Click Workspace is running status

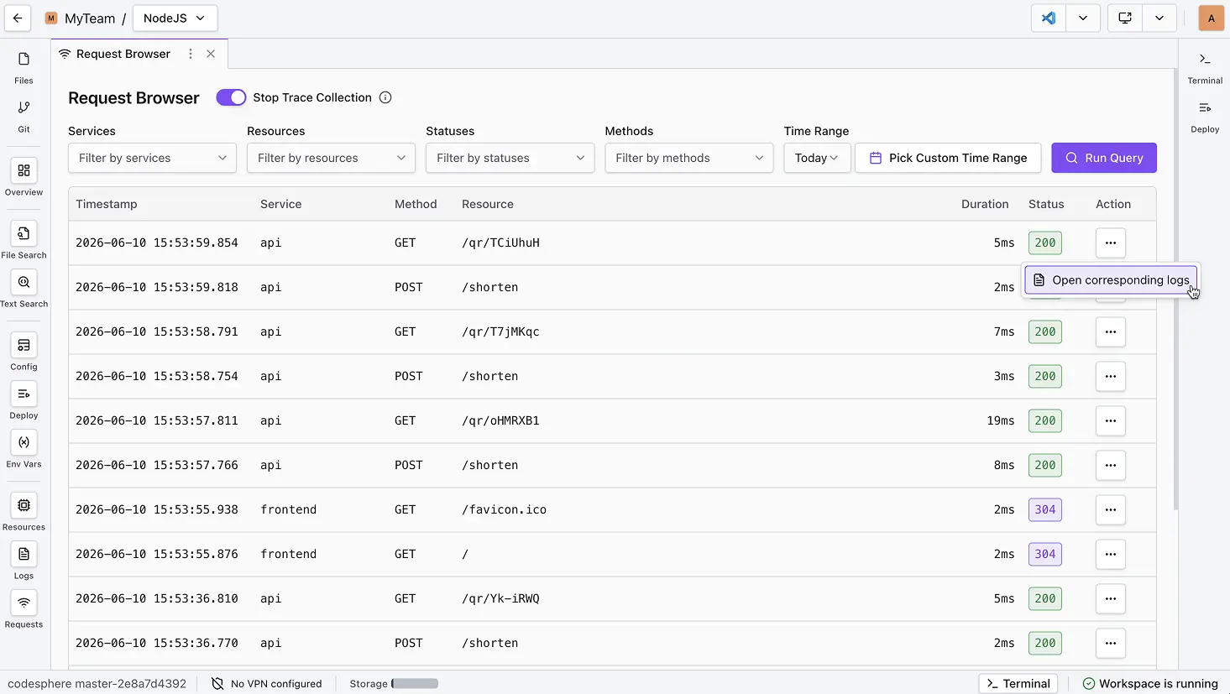click(1150, 684)
